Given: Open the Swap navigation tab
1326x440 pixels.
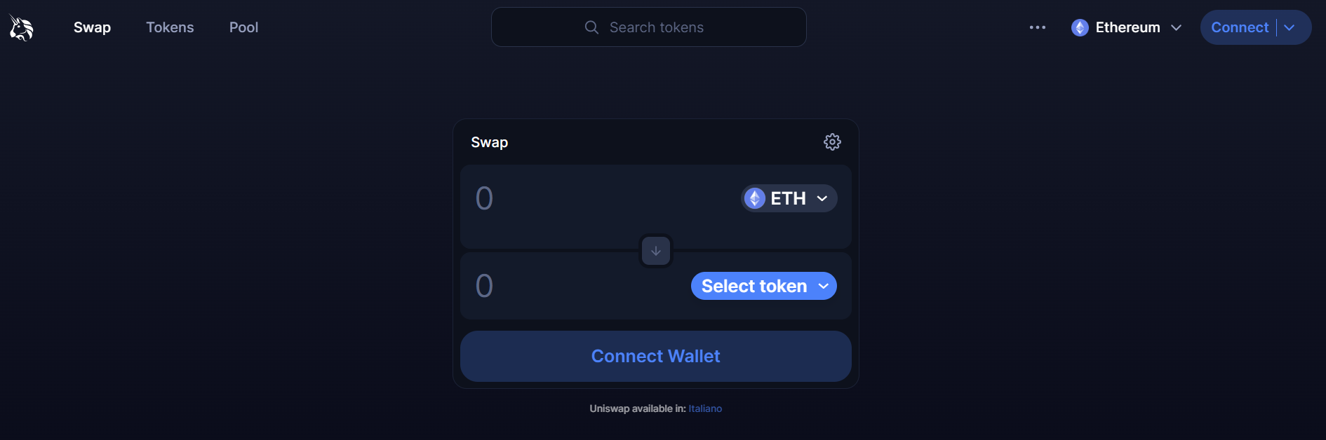Looking at the screenshot, I should (x=92, y=27).
